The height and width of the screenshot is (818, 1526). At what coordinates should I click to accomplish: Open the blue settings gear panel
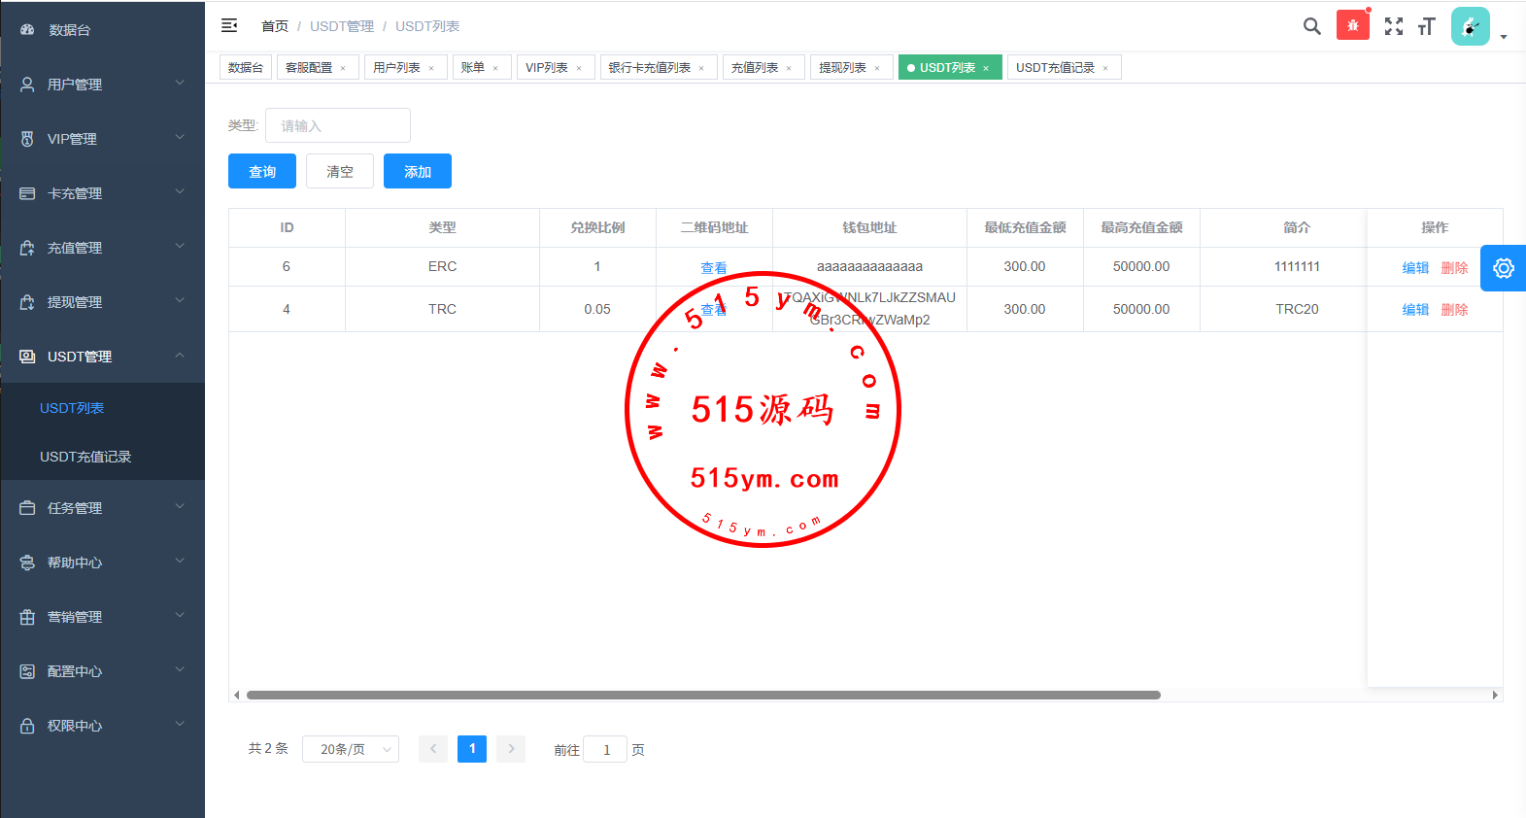tap(1503, 268)
